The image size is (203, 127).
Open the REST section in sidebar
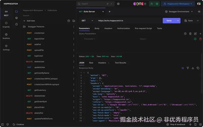pyautogui.click(x=6, y=13)
